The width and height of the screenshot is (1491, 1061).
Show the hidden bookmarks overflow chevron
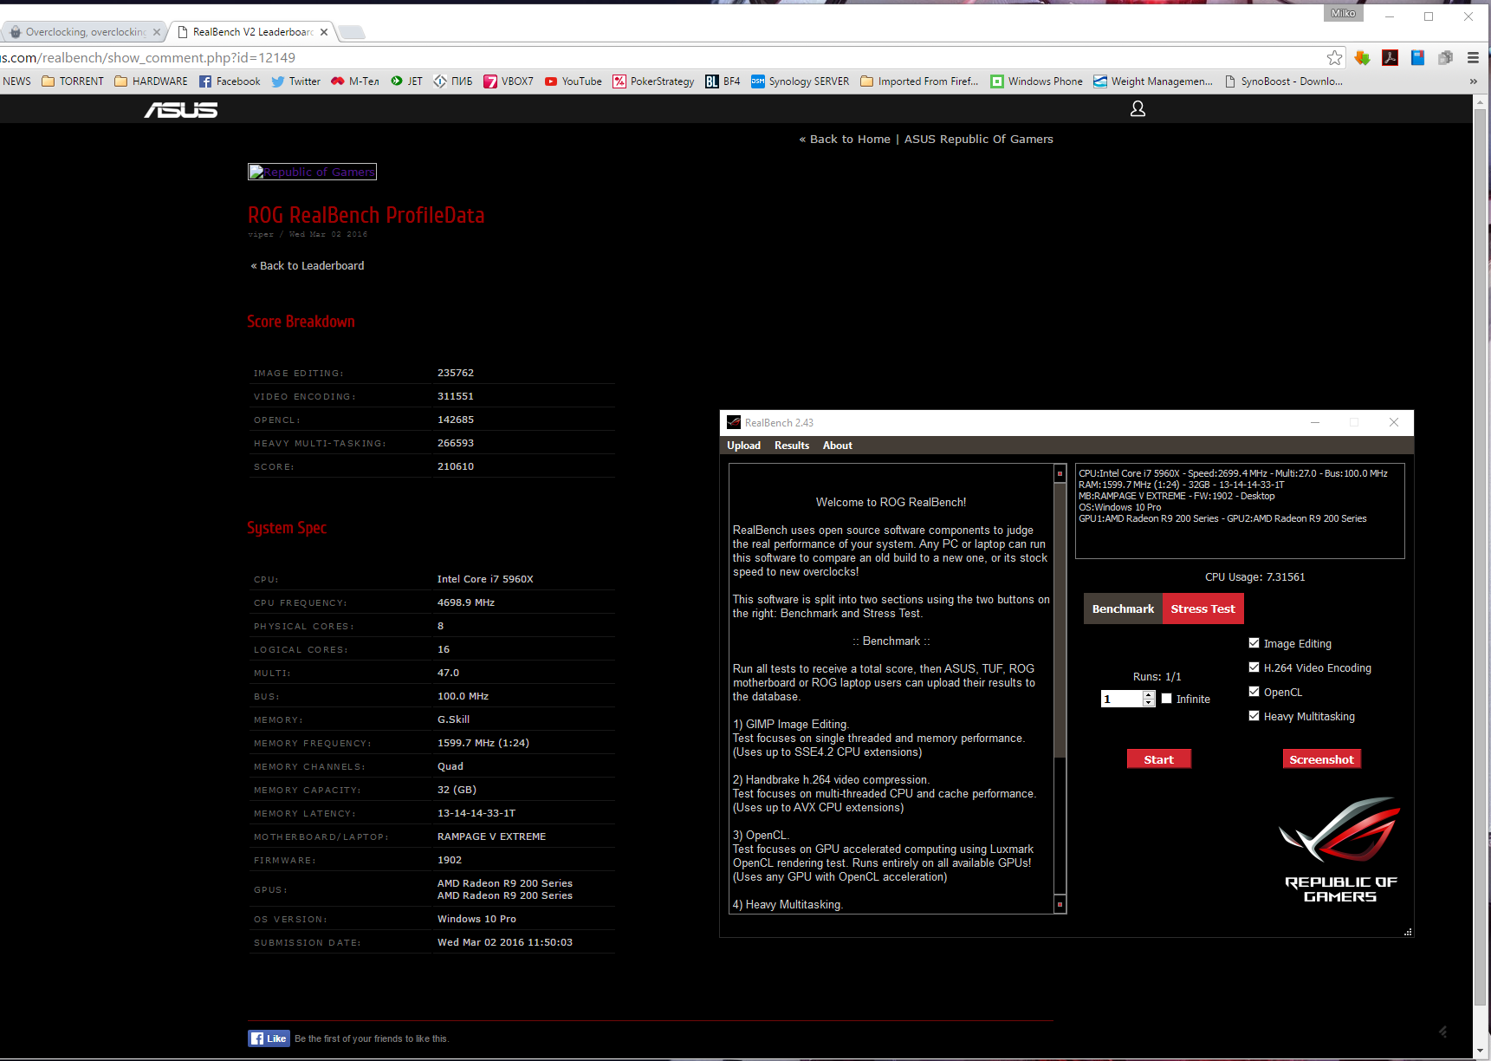pyautogui.click(x=1473, y=81)
